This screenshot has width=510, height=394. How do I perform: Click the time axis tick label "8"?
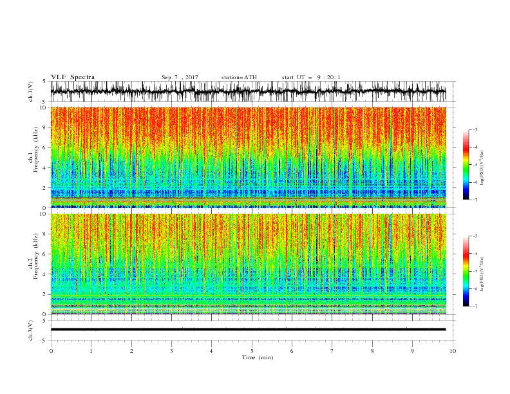click(372, 351)
